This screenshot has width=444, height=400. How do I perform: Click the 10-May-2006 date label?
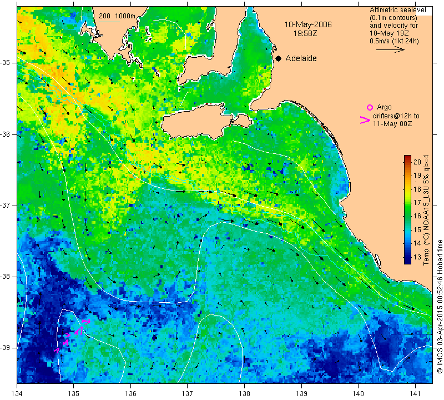coord(308,24)
